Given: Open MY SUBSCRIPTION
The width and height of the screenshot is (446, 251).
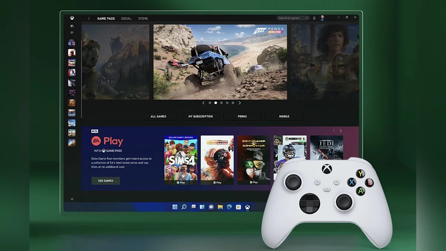Looking at the screenshot, I should [x=201, y=116].
